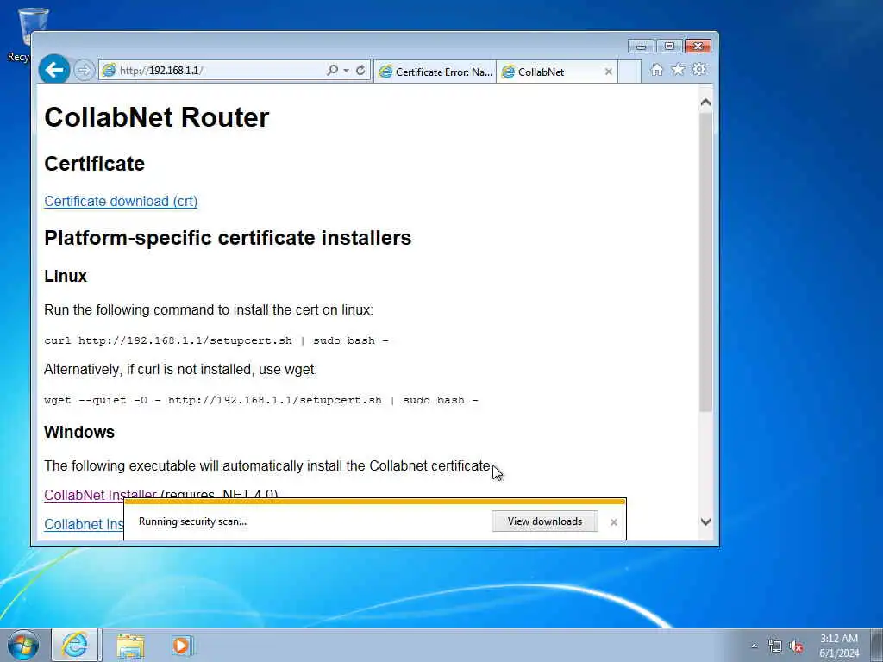Click the "Running security scan..." message
This screenshot has height=662, width=883.
192,521
